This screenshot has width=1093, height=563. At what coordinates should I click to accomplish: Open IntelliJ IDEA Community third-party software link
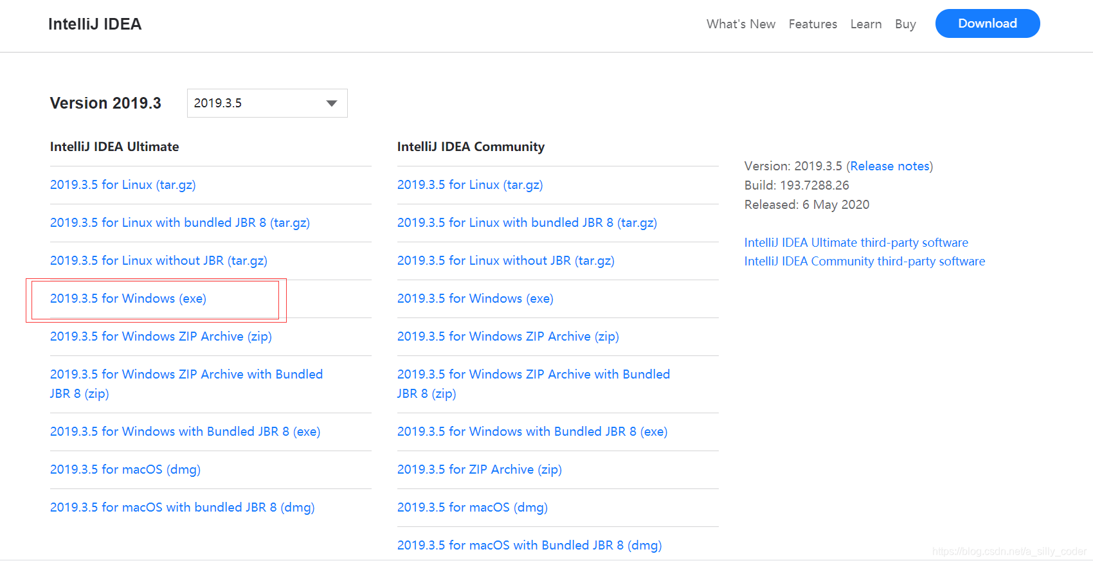click(x=865, y=261)
